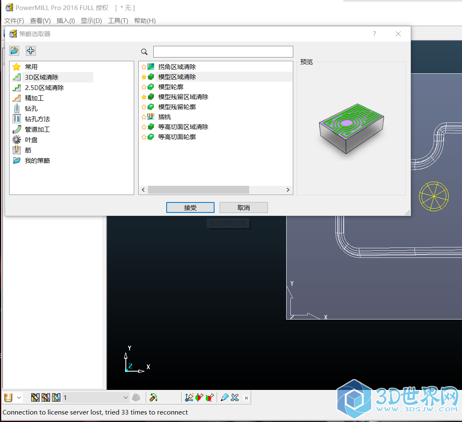462x422 pixels.
Task: Click the dialog help question mark
Action: click(x=374, y=34)
